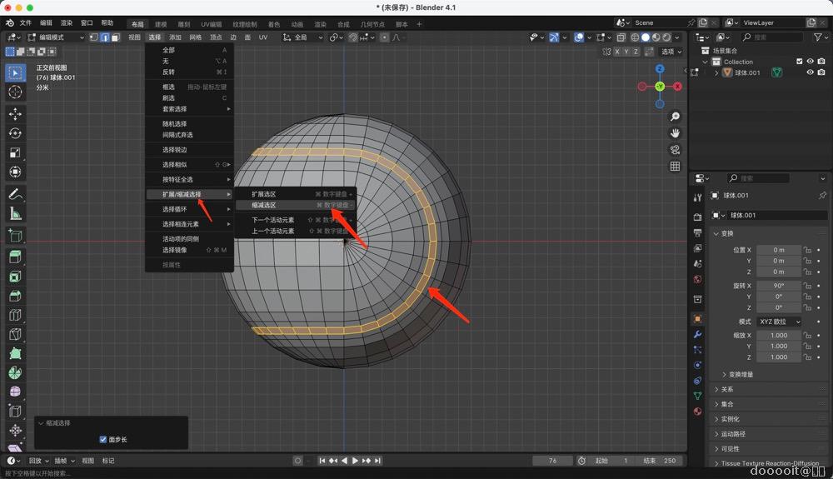Image resolution: width=833 pixels, height=479 pixels.
Task: Click the Measure tool icon
Action: pos(15,213)
